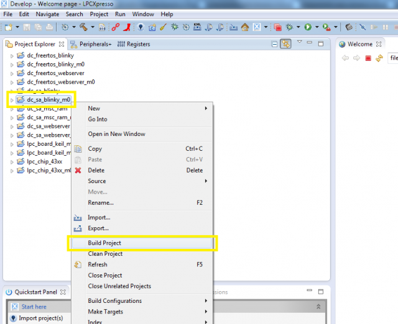Click the Debug bug icon beside Run
Viewport: 398px width, 324px height.
289,27
